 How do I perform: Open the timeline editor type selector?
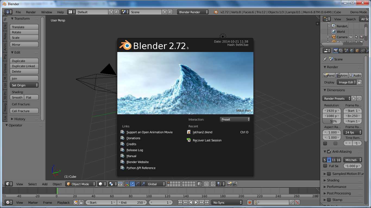coord(9,202)
